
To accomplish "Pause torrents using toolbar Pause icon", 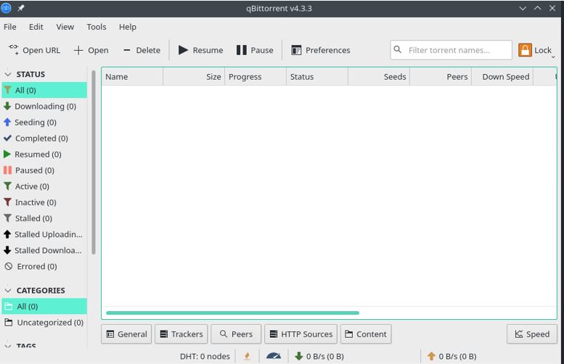I will click(x=242, y=50).
